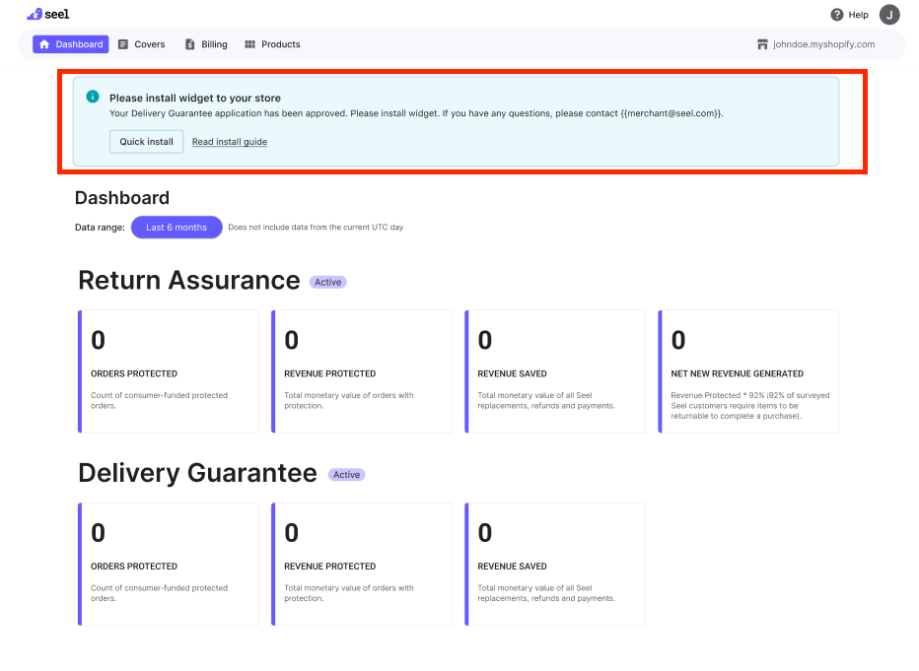
Task: Select the Last 6 months data range pill
Action: 177,227
